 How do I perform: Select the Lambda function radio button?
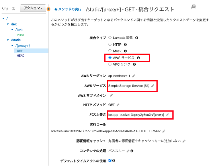[x=110, y=38]
